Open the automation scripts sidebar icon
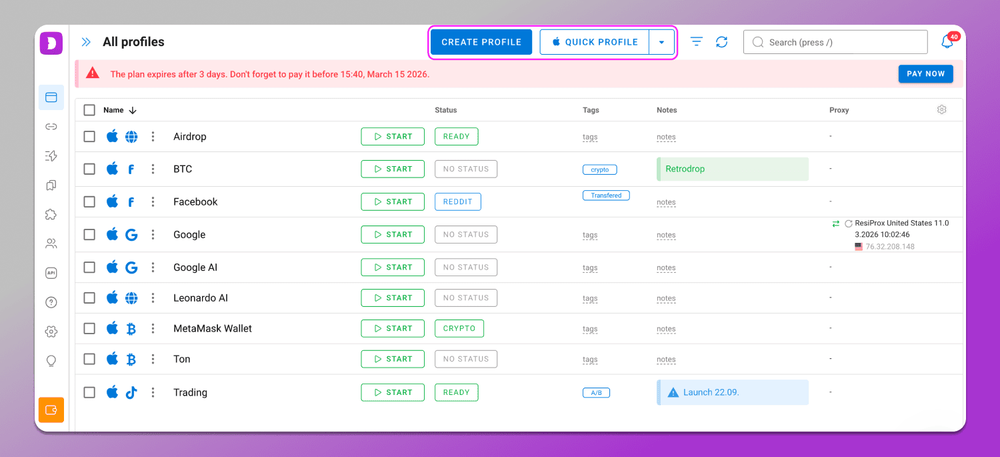The height and width of the screenshot is (457, 1000). pos(51,156)
